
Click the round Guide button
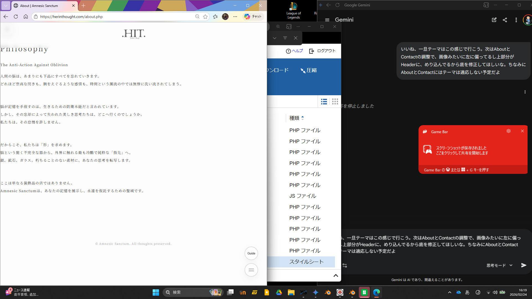(251, 253)
